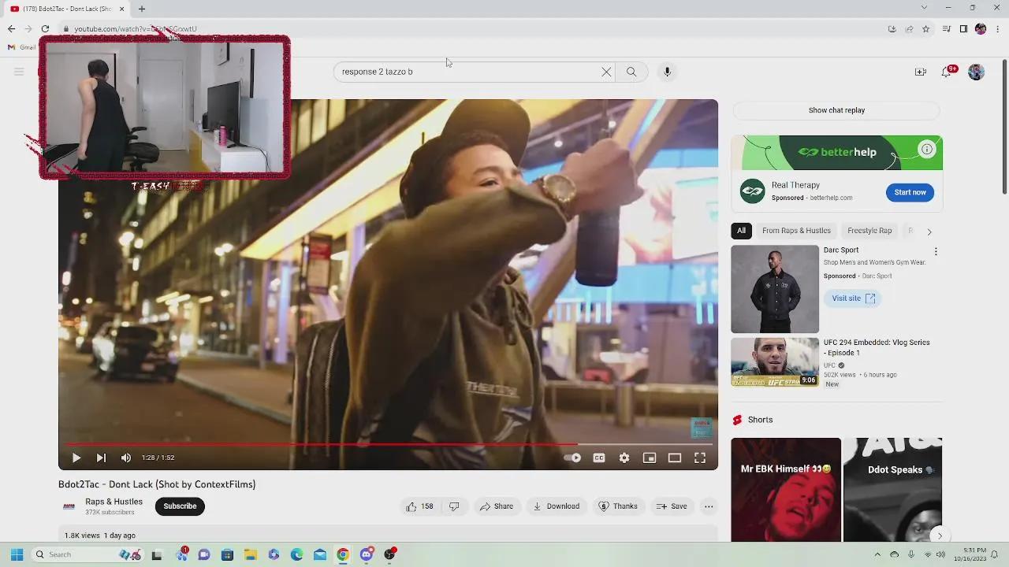Click Start now on the BetterHelp ad
The image size is (1009, 567).
click(x=910, y=192)
